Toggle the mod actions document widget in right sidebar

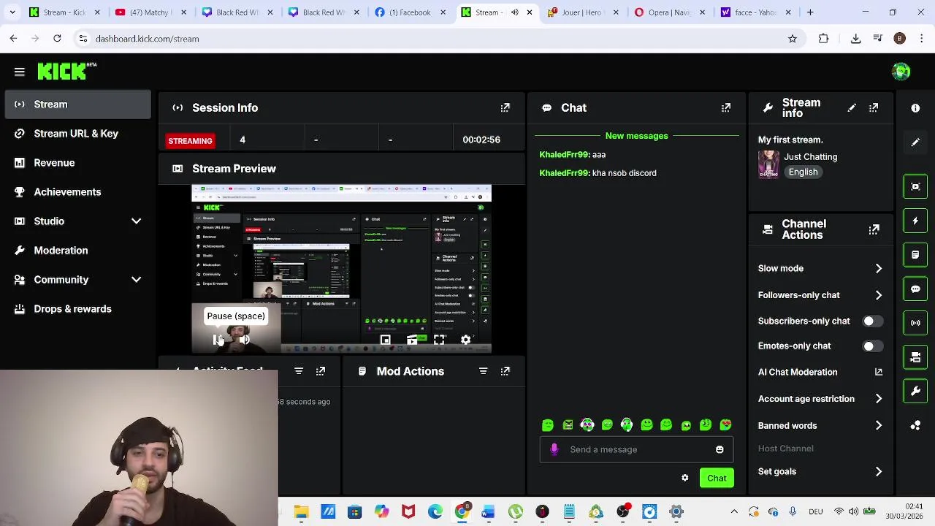pyautogui.click(x=915, y=255)
